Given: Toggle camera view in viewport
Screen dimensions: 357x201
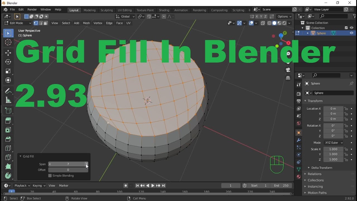Looking at the screenshot, I should click(x=288, y=70).
